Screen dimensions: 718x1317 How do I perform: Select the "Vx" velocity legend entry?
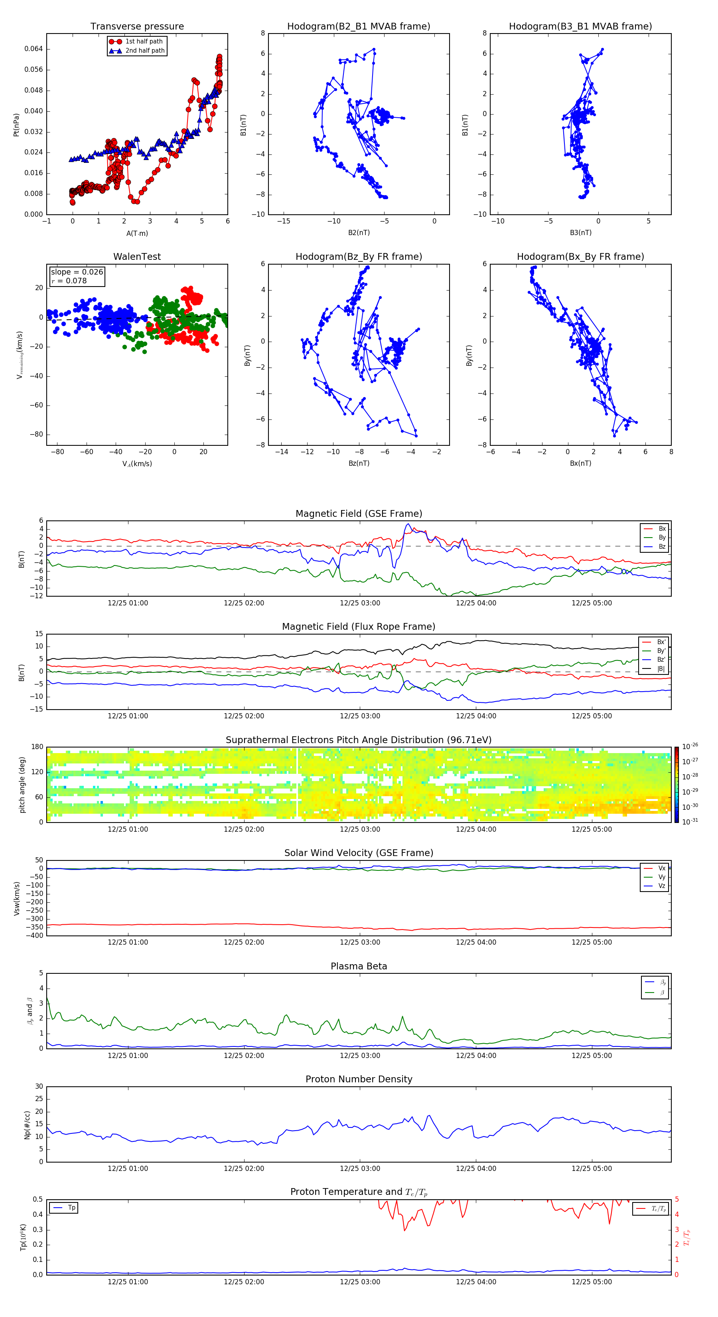pos(655,868)
